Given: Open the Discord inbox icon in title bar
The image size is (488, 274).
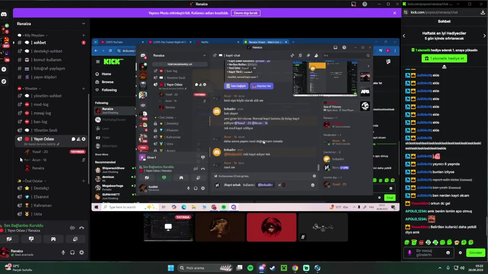Looking at the screenshot, I should pyautogui.click(x=354, y=4).
